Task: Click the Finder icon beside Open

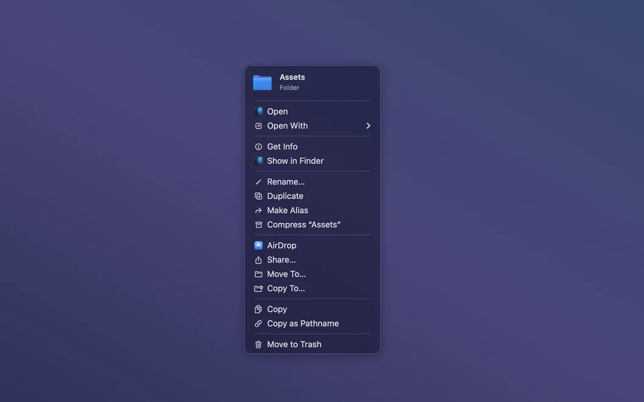Action: [259, 111]
